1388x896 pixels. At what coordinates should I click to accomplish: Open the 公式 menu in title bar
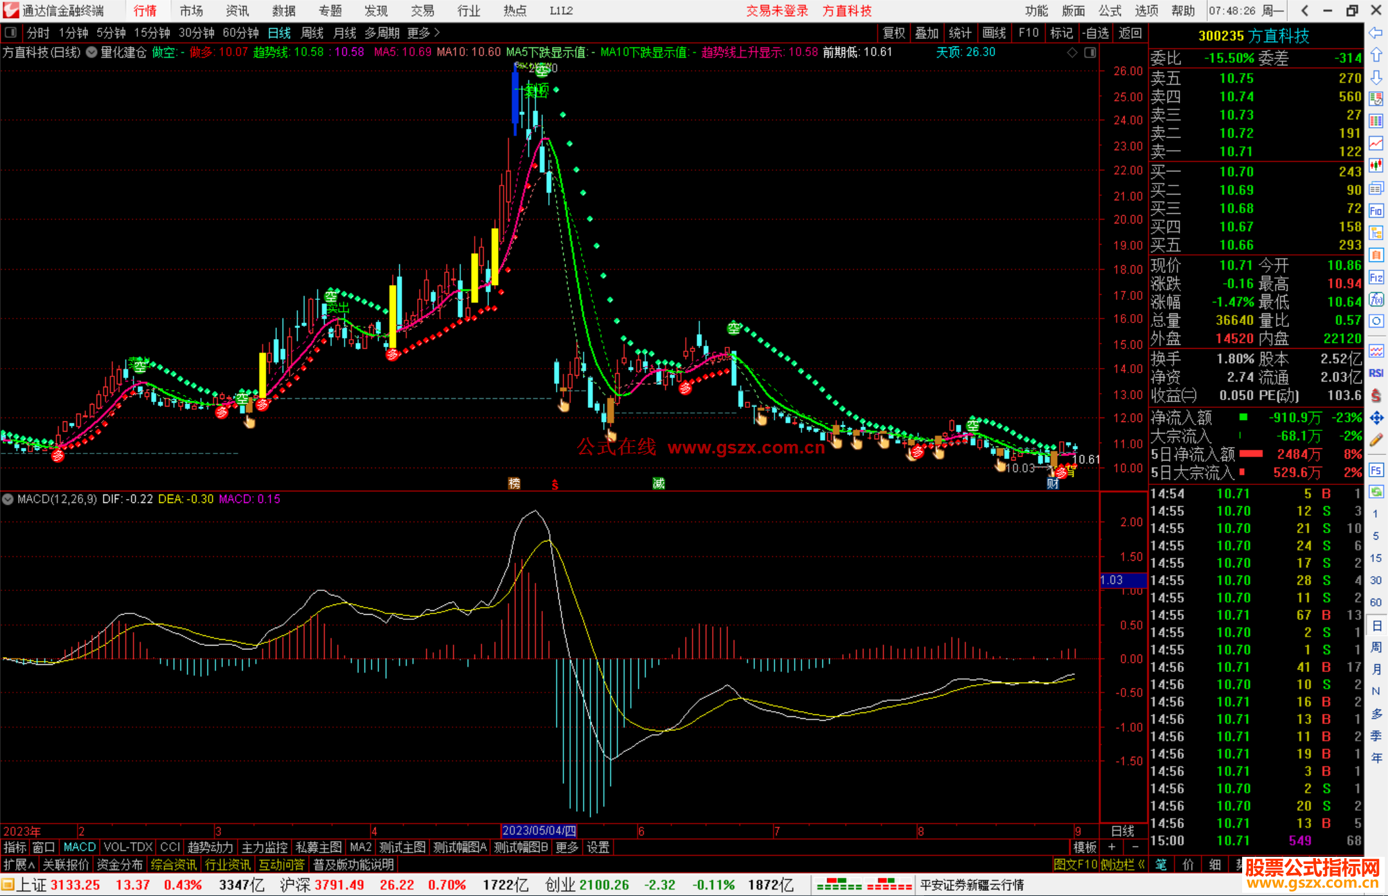point(1110,11)
